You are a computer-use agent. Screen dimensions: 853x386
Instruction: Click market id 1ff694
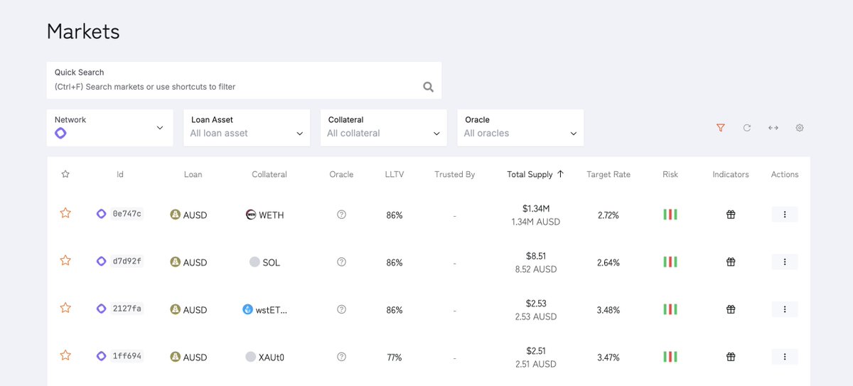[x=127, y=356]
